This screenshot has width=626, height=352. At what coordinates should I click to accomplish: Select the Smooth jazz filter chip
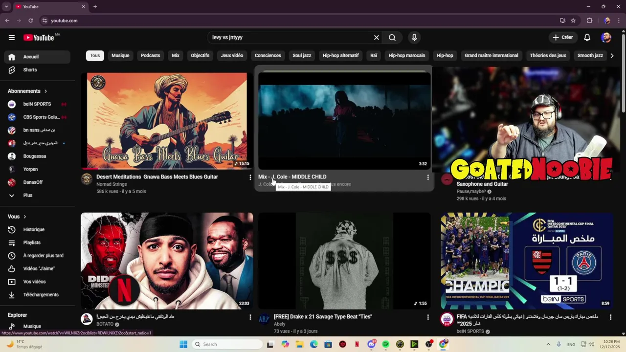pos(590,55)
